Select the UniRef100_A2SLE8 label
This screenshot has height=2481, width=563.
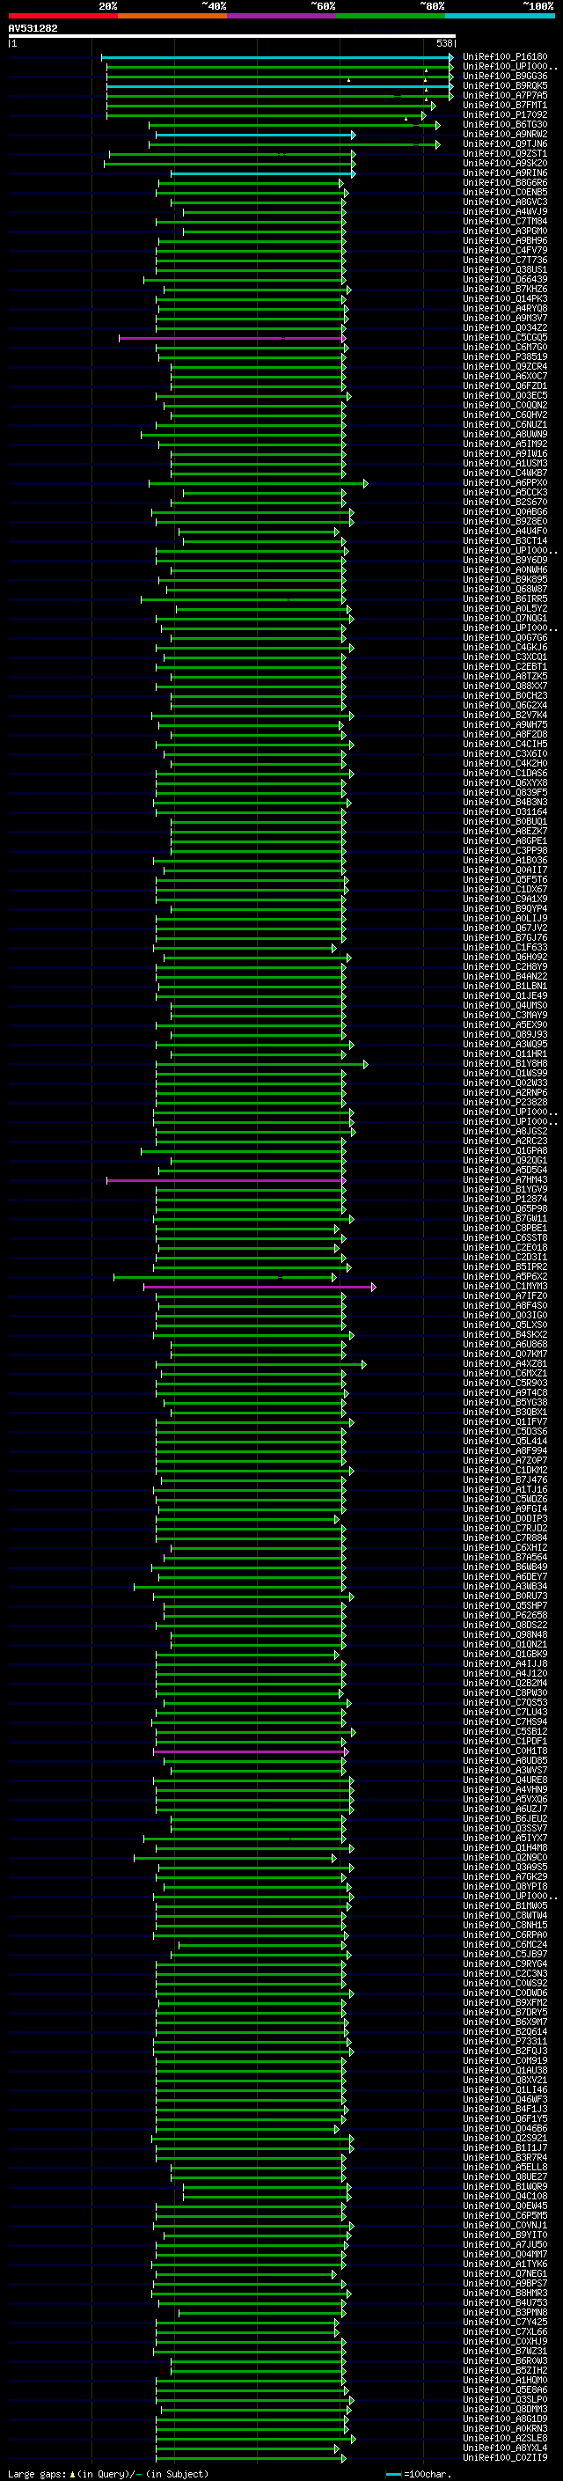505,2438
